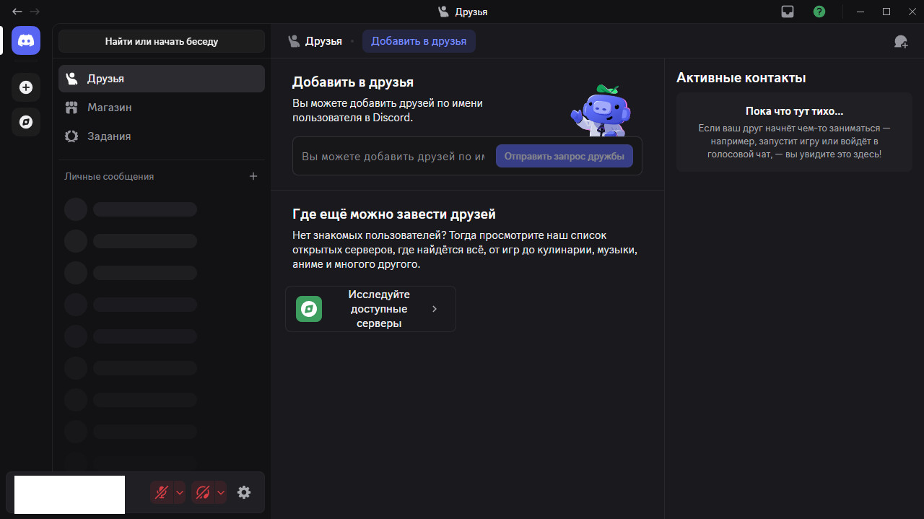The image size is (924, 519).
Task: Toggle the headphones deafen button
Action: [x=203, y=492]
